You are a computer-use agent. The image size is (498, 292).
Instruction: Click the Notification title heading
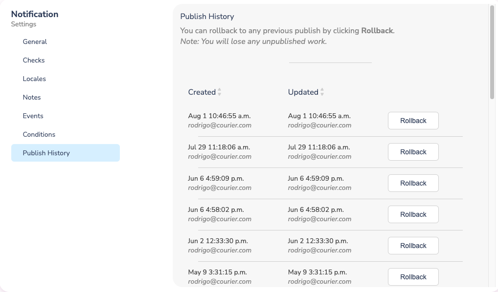35,14
